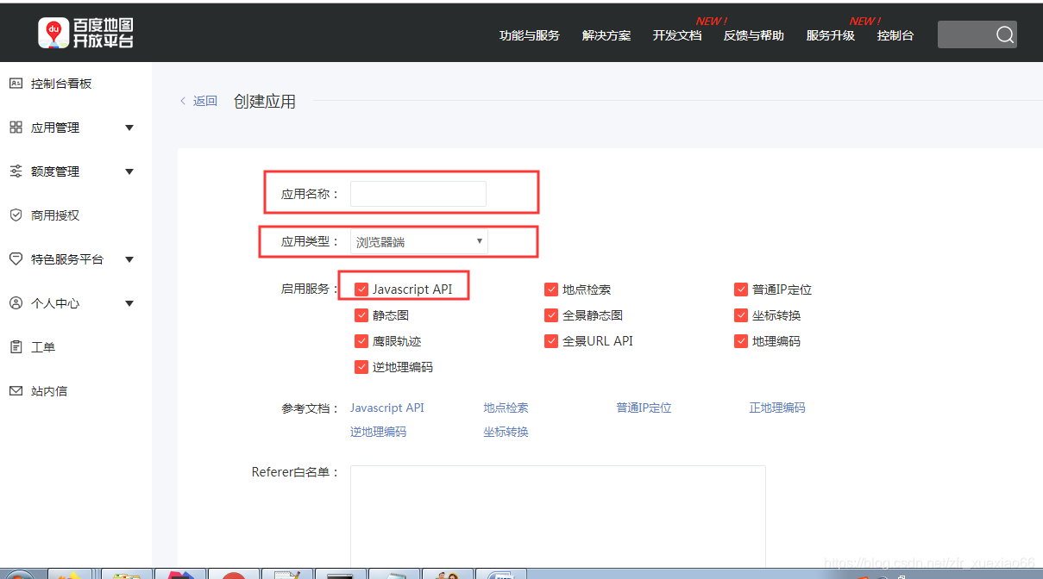Open the 正地理编码 reference doc link
1043x579 pixels.
[777, 408]
